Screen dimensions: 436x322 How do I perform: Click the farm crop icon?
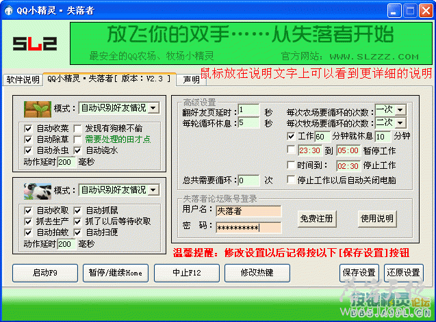point(38,109)
